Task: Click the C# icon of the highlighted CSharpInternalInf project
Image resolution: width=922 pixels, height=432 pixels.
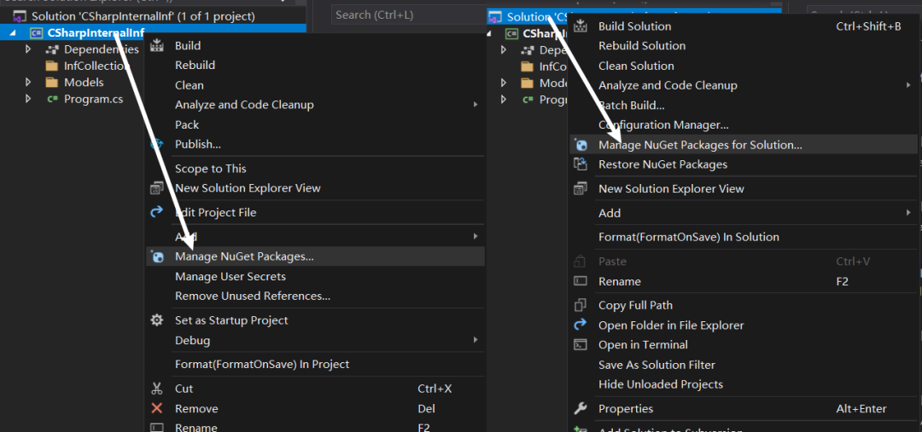Action: tap(37, 33)
